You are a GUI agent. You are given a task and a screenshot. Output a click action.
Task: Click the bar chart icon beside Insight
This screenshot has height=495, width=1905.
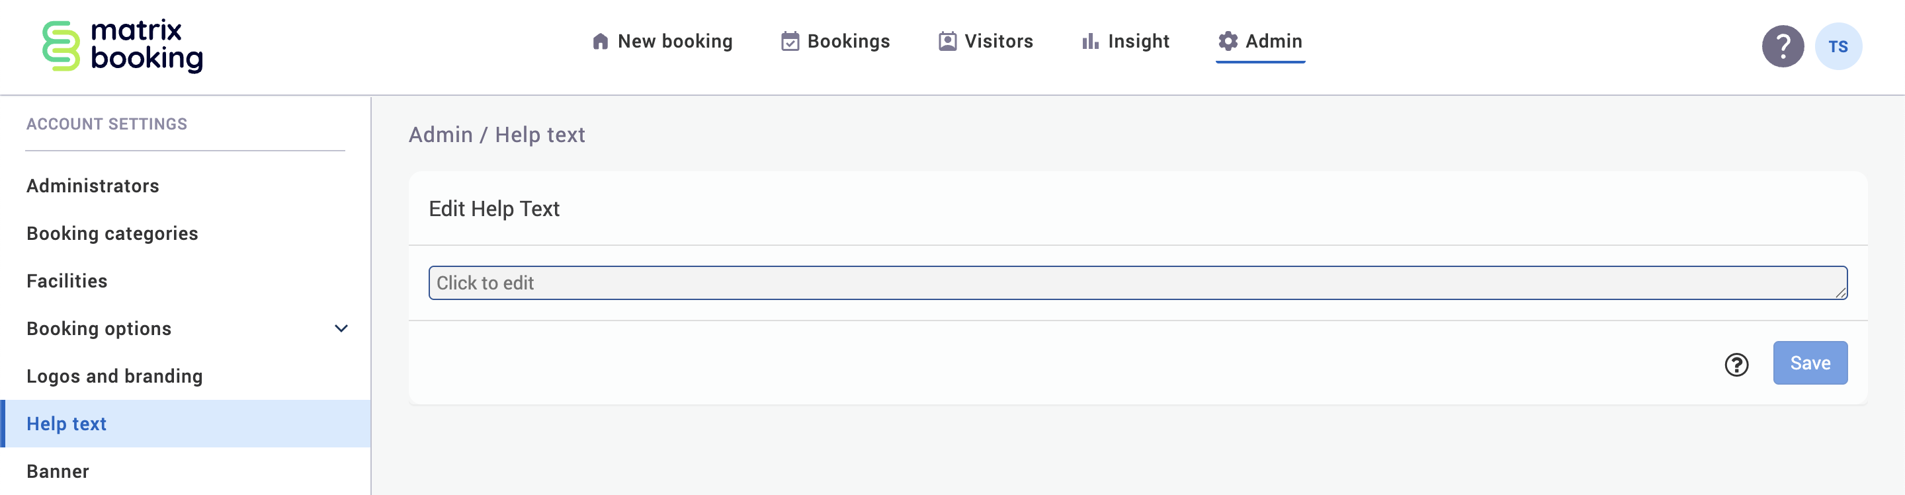(1090, 42)
